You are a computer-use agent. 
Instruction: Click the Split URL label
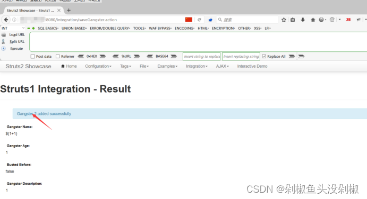click(17, 41)
